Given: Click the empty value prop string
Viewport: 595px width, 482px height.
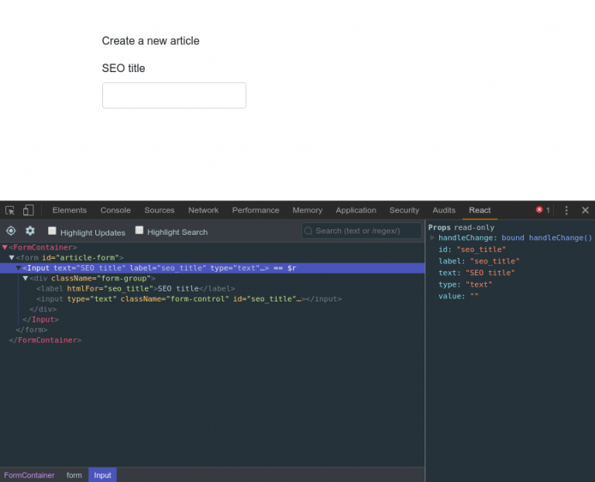Looking at the screenshot, I should pos(474,296).
